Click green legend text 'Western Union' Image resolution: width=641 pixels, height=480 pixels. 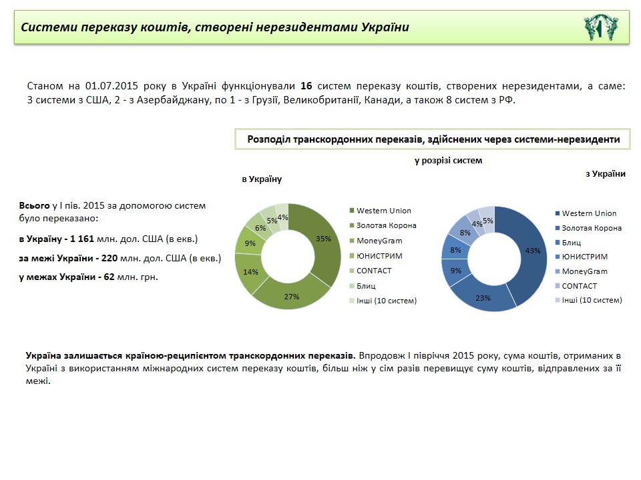(384, 211)
